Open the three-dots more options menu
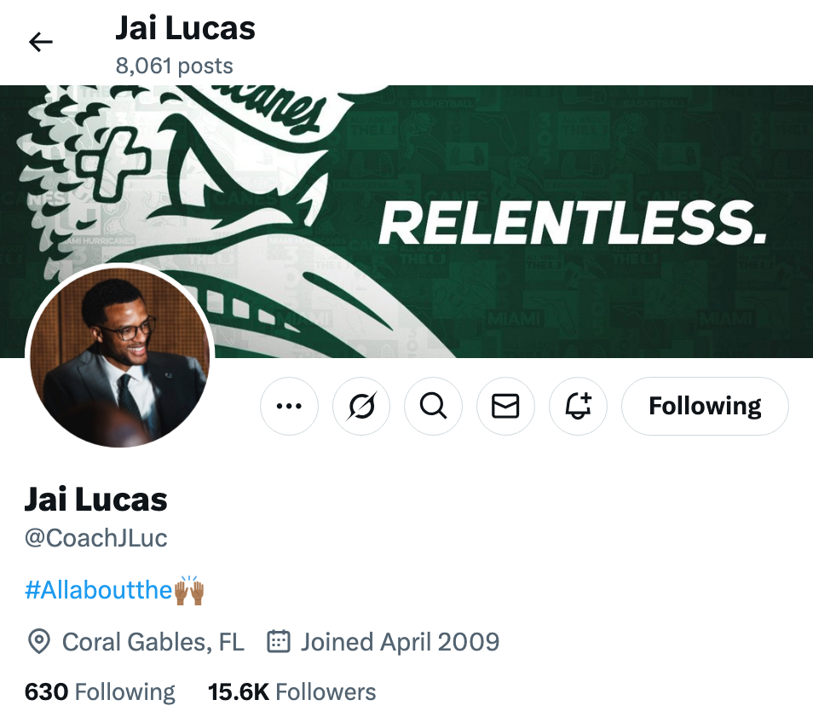 tap(289, 406)
